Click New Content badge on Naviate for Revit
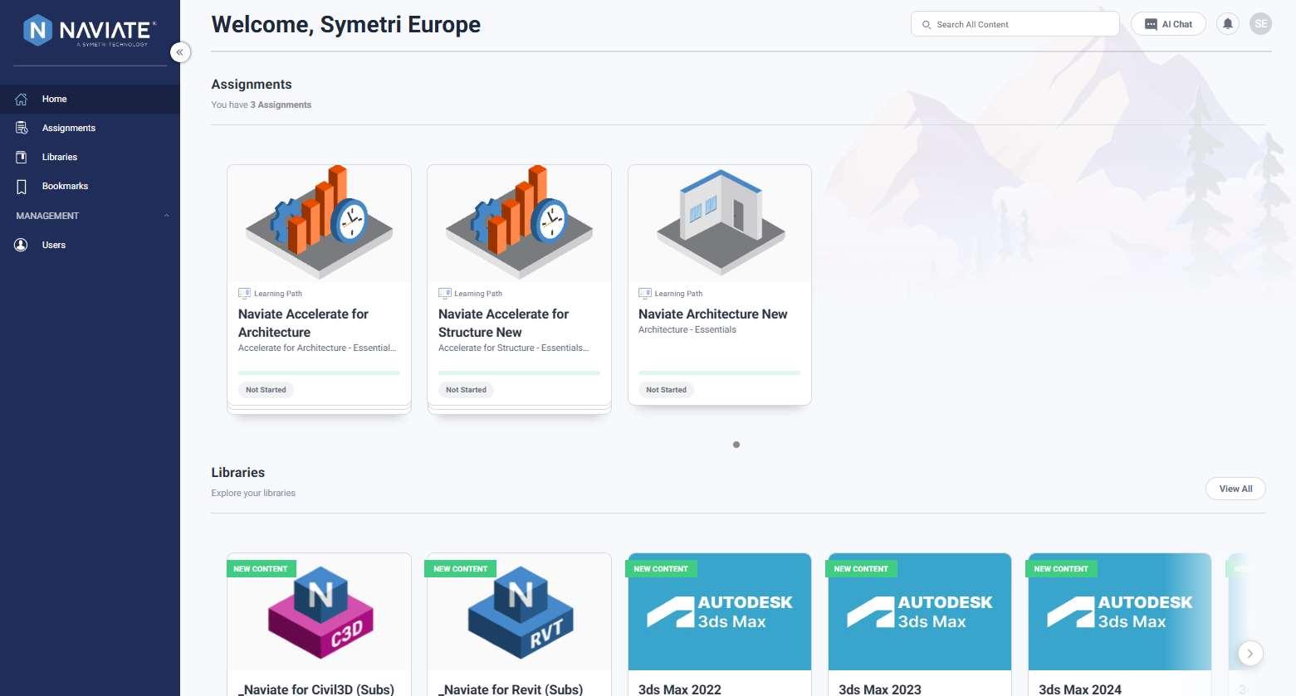 tap(461, 569)
